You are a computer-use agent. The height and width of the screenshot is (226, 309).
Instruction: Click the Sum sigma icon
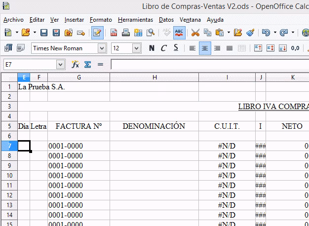click(88, 65)
